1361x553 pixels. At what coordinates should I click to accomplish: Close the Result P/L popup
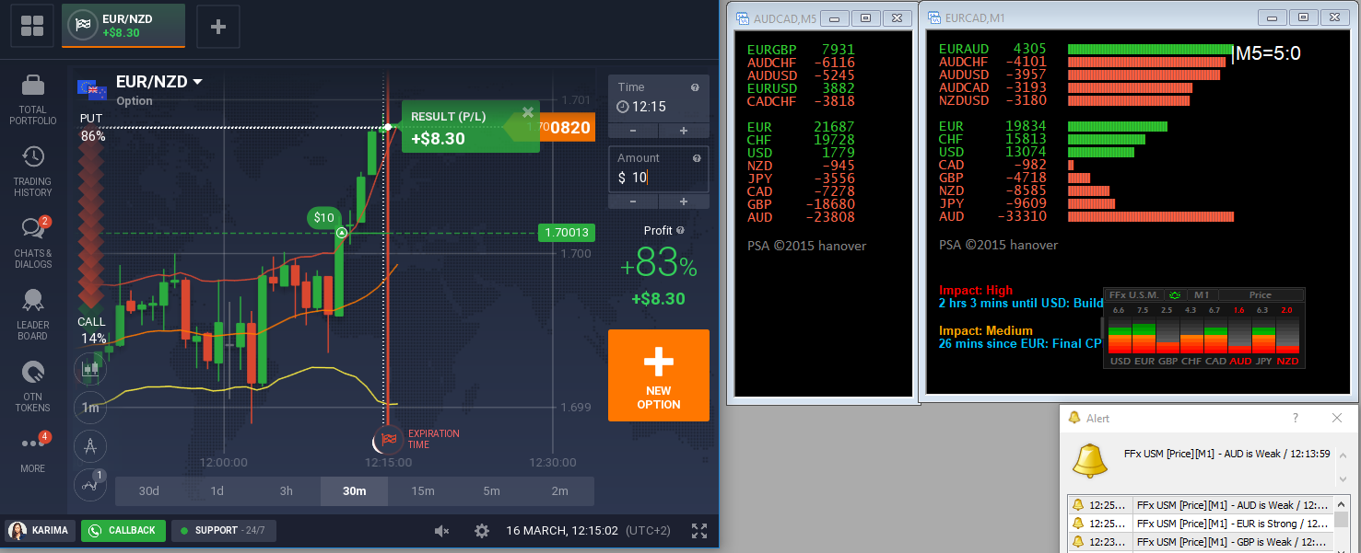tap(528, 112)
